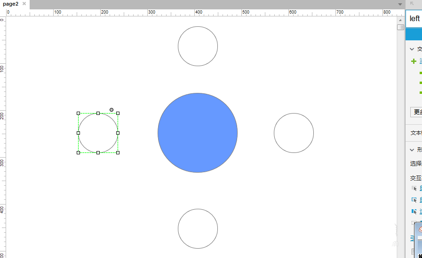Click the selected interaction style icon
The image size is (422, 258).
pos(414,212)
